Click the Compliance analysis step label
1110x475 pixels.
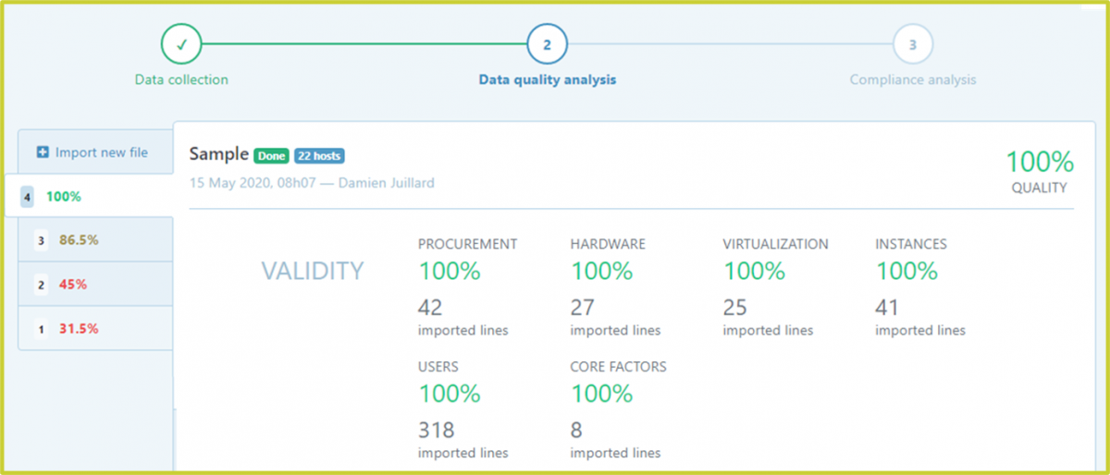(912, 79)
